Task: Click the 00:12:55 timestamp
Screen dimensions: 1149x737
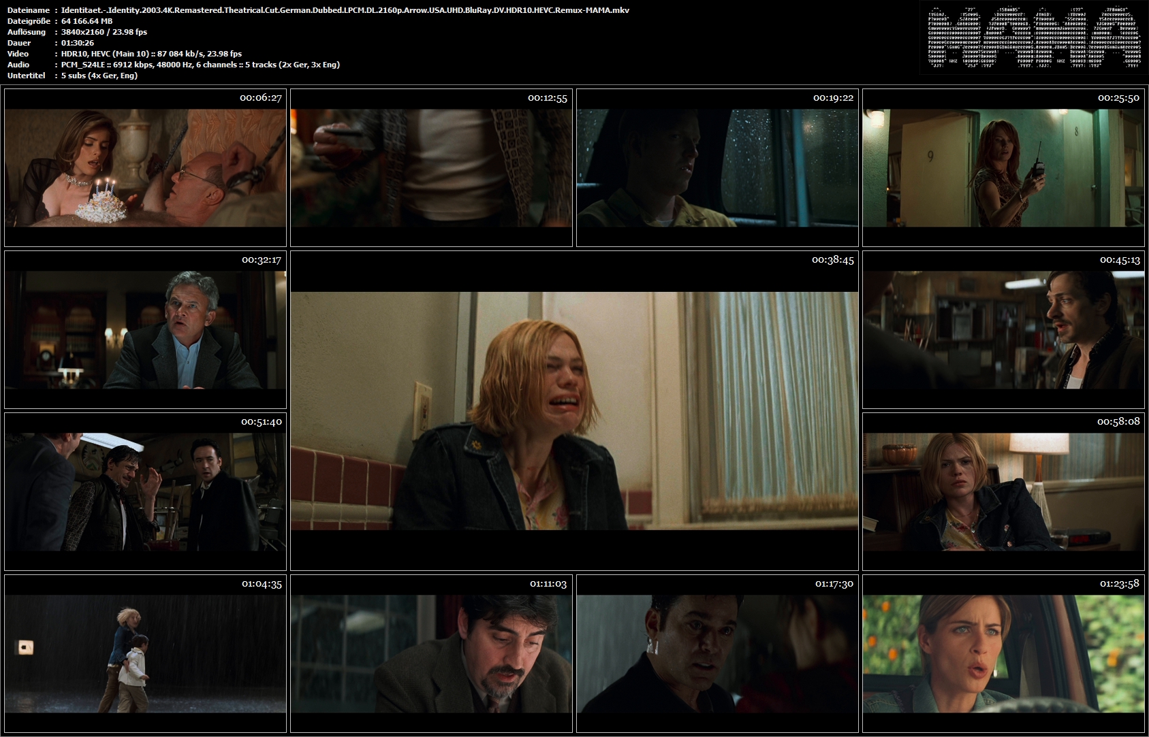Action: (547, 98)
